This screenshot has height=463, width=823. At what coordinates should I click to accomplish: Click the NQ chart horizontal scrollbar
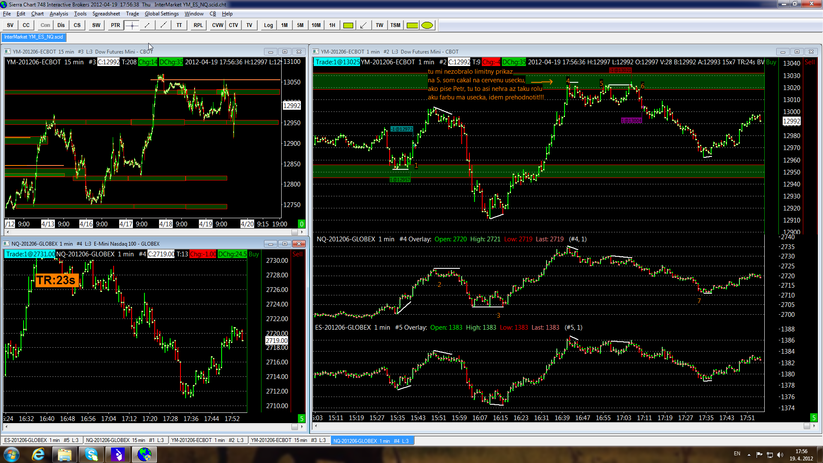[150, 427]
